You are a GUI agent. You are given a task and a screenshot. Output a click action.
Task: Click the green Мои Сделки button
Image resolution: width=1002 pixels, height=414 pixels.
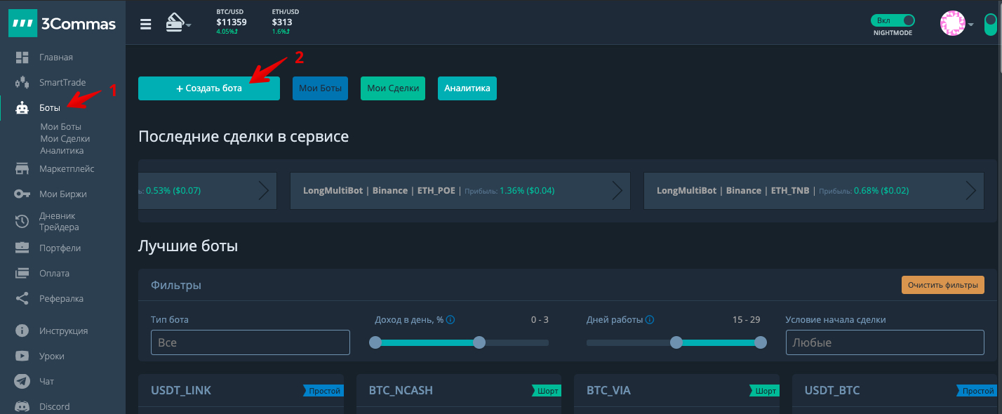pyautogui.click(x=393, y=88)
